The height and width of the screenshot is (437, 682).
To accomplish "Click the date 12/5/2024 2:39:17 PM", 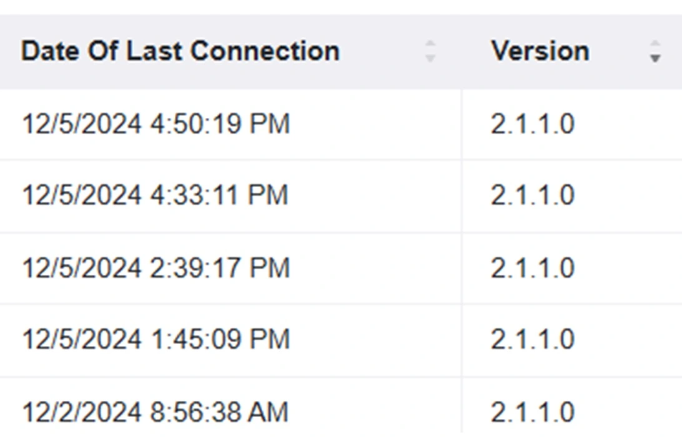I will [156, 268].
